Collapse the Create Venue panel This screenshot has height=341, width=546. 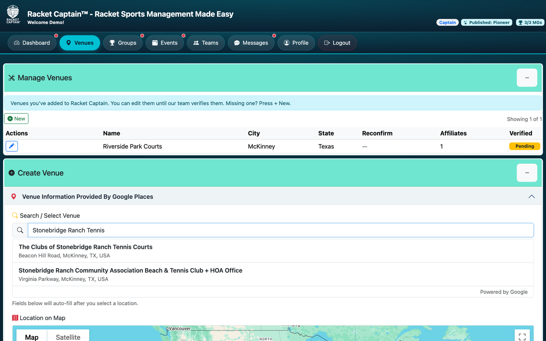527,173
